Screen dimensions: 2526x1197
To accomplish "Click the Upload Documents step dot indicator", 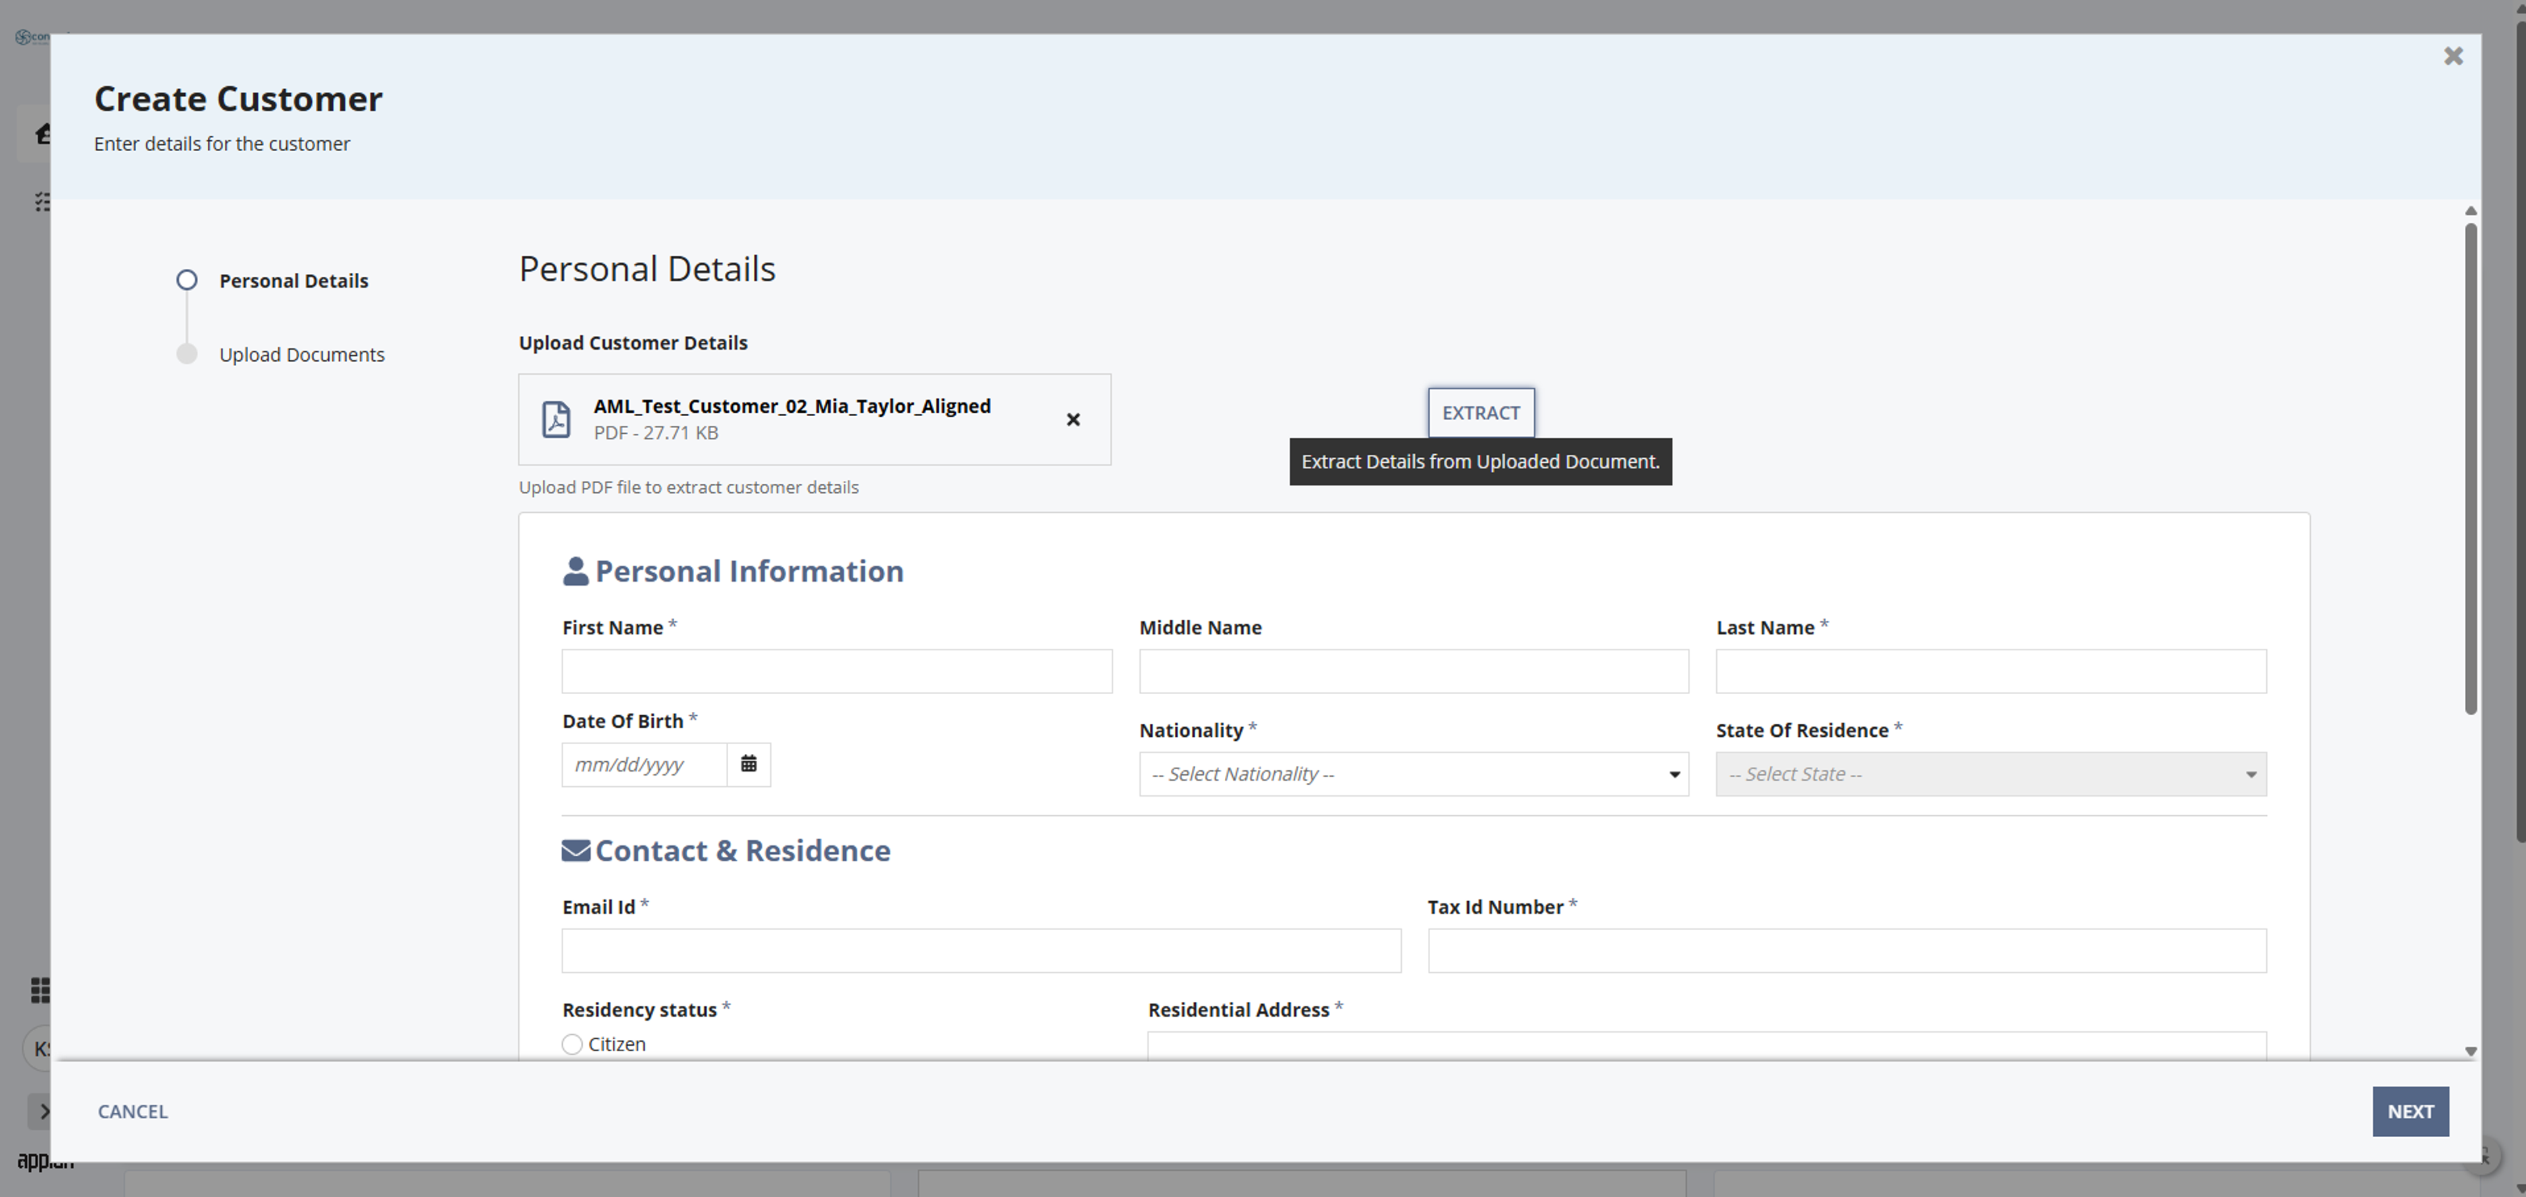I will (186, 354).
